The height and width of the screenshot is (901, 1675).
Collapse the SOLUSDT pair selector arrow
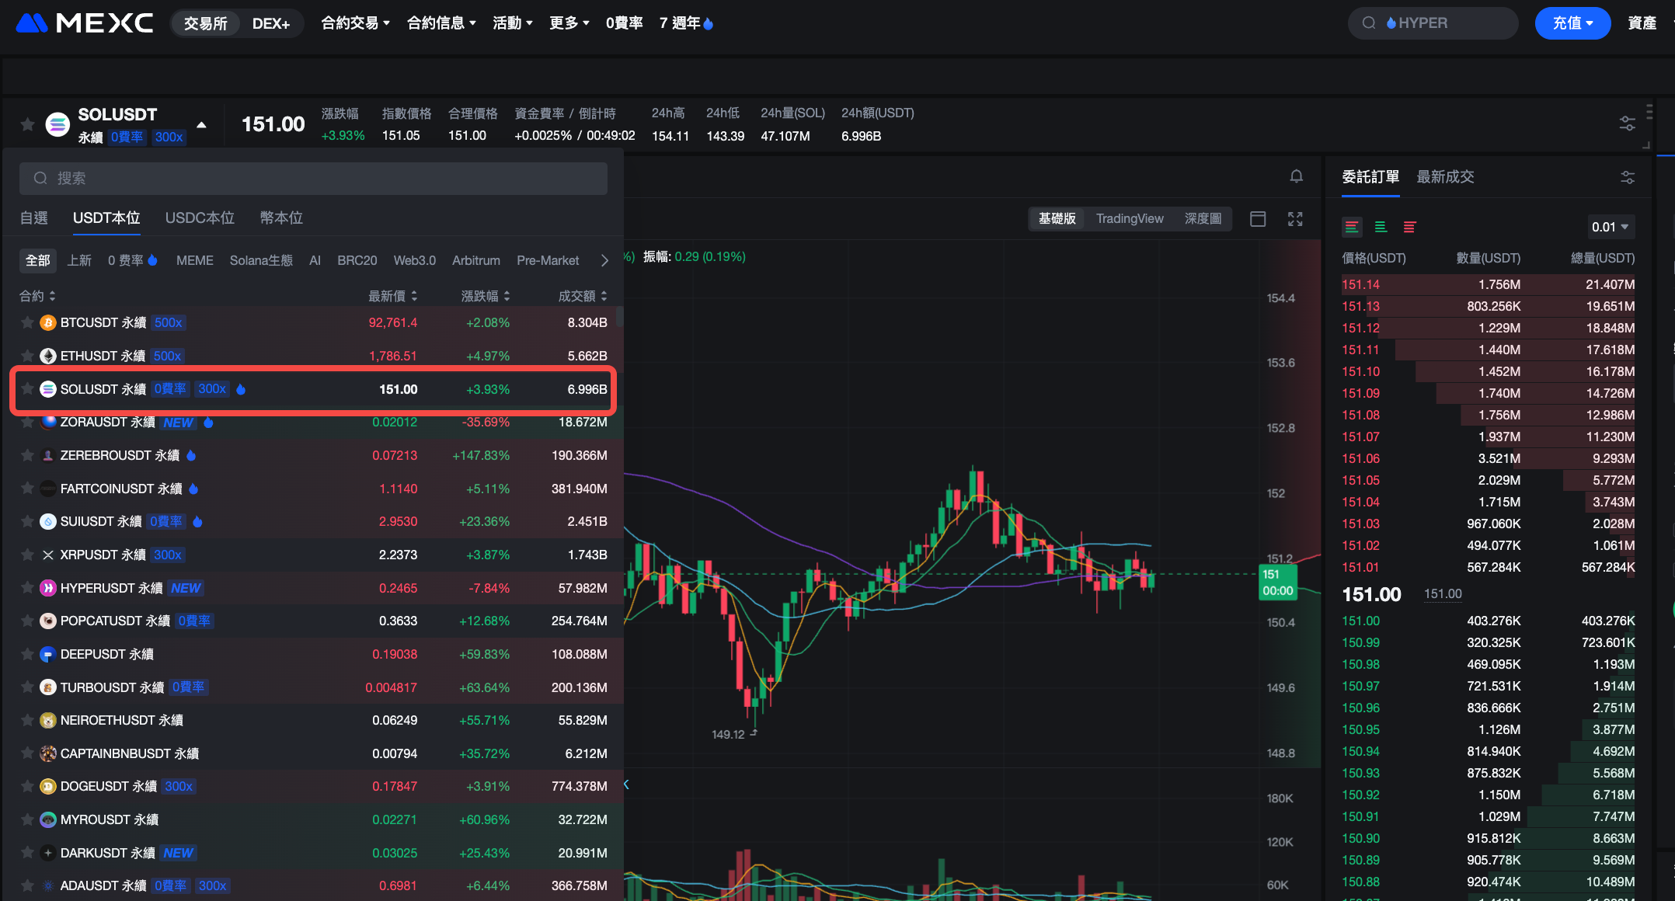[201, 124]
